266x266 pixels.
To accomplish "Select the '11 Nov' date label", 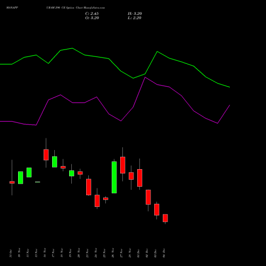I will click(x=28, y=253).
